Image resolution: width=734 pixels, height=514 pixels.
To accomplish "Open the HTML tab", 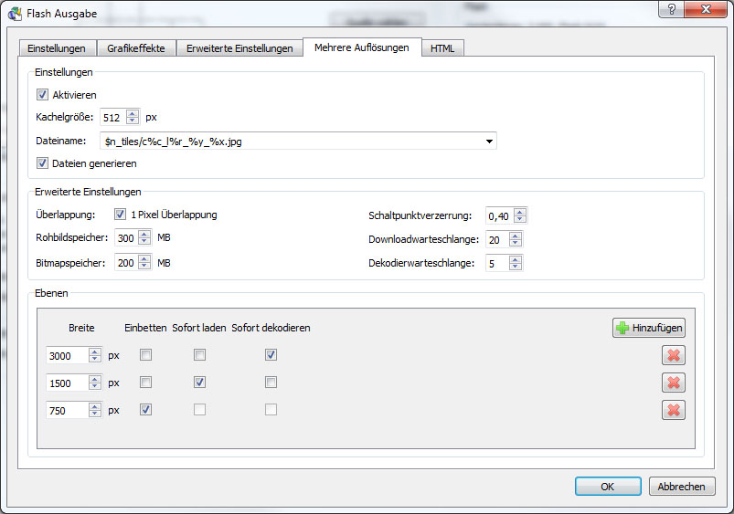I will coord(442,48).
